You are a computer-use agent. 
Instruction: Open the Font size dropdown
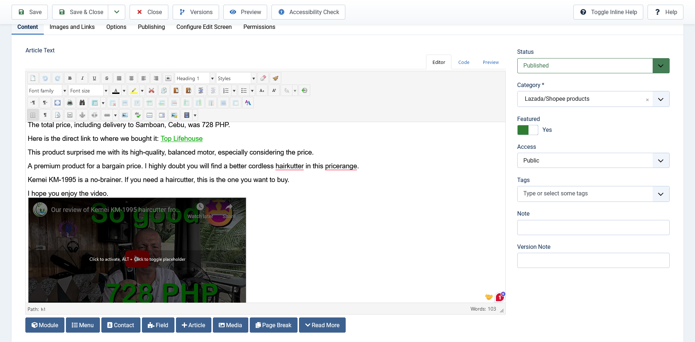click(89, 91)
